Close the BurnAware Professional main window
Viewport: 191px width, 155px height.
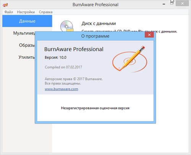[x=182, y=3]
